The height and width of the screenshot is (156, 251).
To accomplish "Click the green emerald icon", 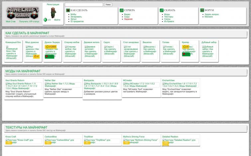I will click(45, 20).
